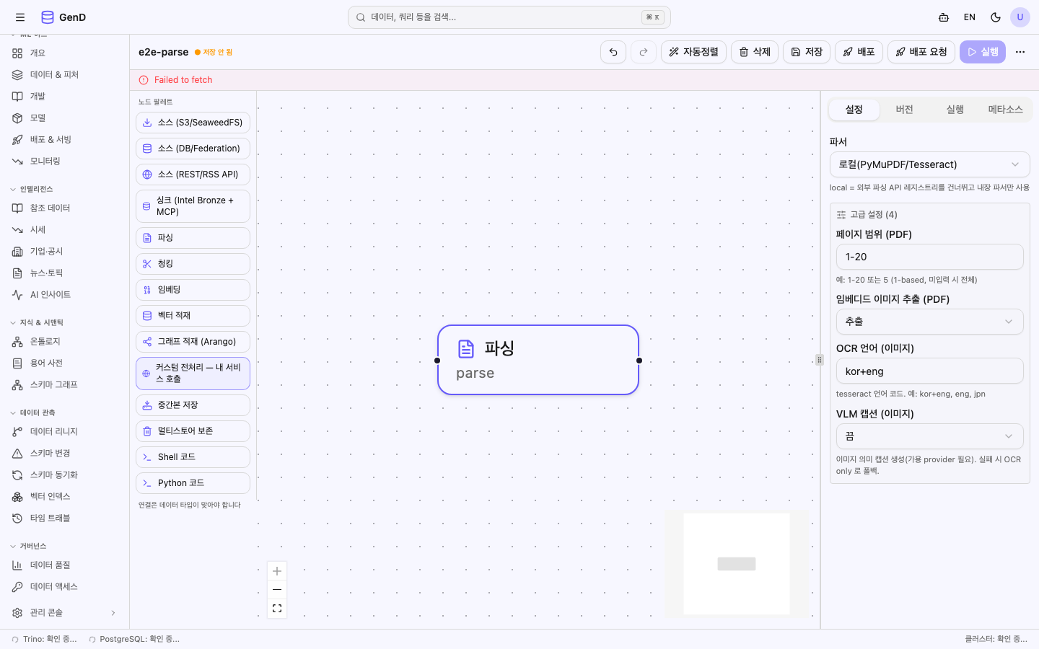
Task: Switch to the 버전 tab
Action: coord(905,110)
